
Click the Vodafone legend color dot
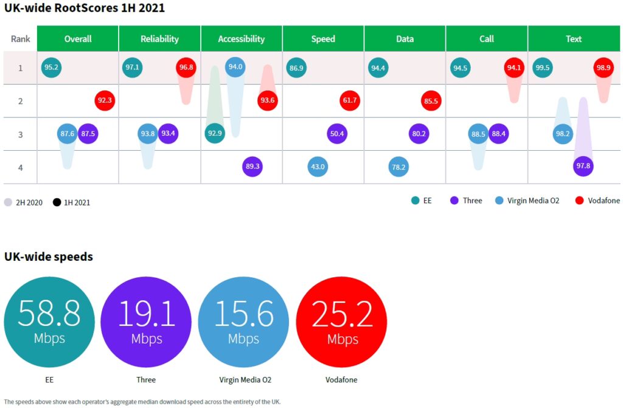pos(579,200)
